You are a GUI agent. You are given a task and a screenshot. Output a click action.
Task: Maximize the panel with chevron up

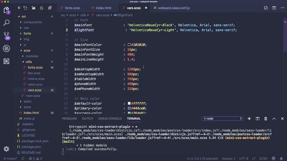pos(274,119)
